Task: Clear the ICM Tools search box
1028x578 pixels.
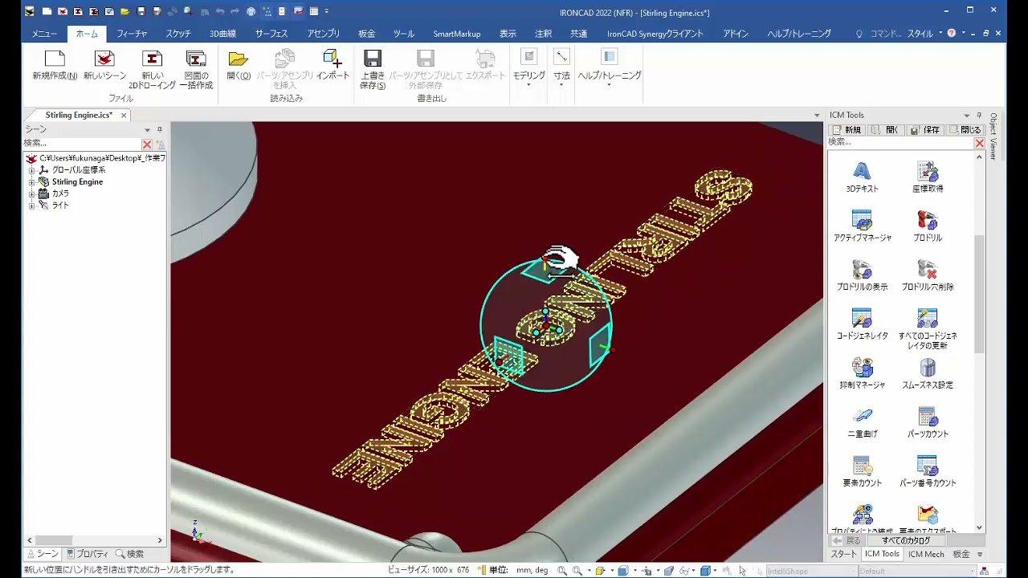Action: (x=979, y=143)
